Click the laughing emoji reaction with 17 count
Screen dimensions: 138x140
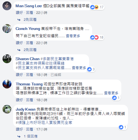pos(97,7)
